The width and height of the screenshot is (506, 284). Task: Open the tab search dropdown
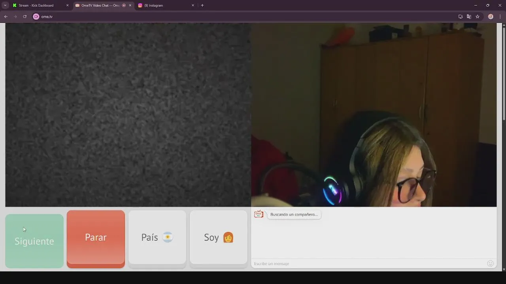pyautogui.click(x=5, y=6)
